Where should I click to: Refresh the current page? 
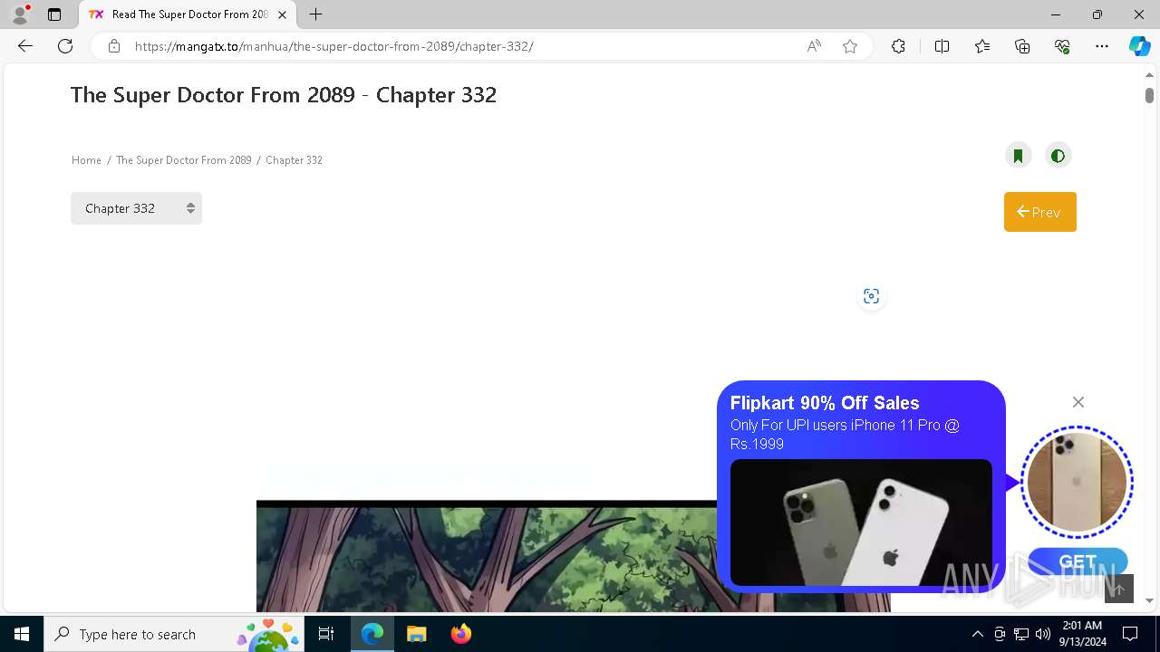[65, 46]
